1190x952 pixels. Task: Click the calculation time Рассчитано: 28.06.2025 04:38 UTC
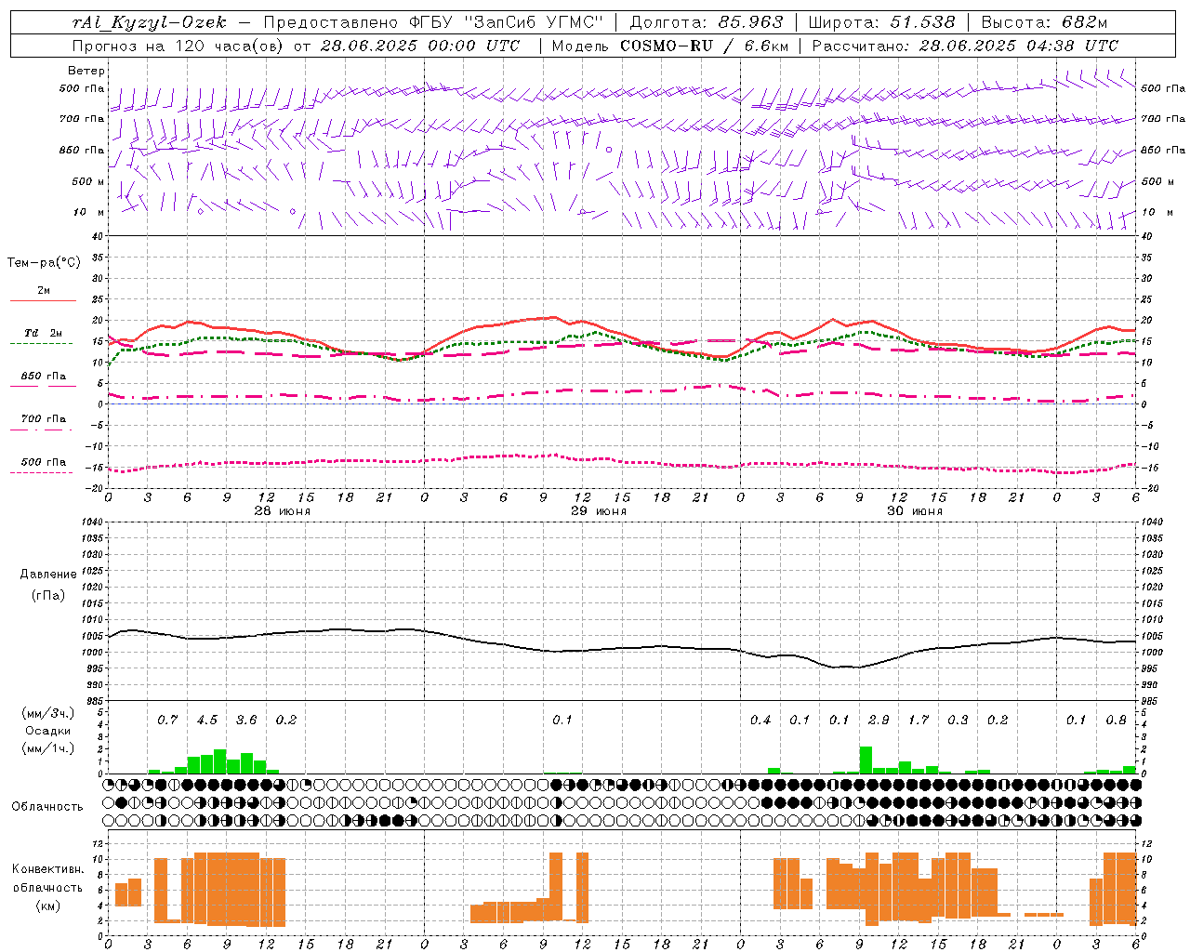(x=965, y=46)
